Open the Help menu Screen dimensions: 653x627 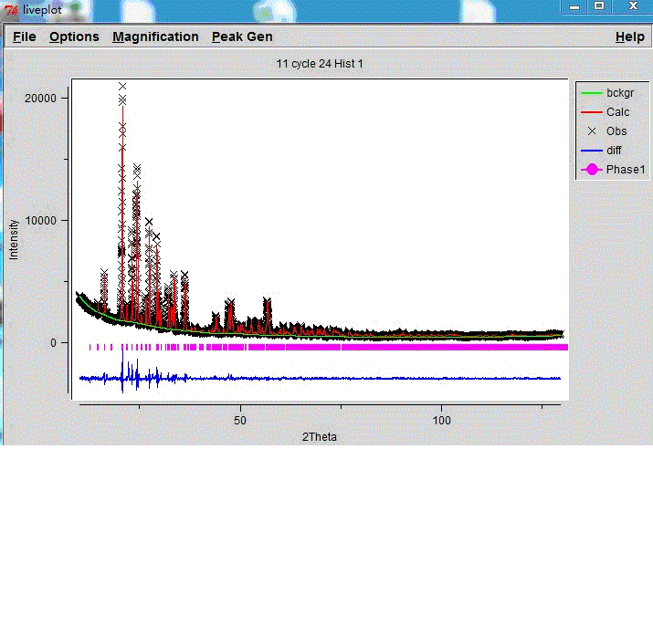629,37
